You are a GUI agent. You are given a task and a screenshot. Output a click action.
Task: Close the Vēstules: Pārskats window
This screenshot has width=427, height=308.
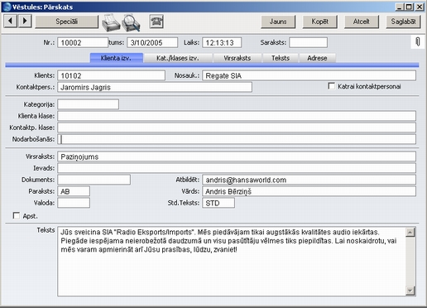tap(420, 7)
